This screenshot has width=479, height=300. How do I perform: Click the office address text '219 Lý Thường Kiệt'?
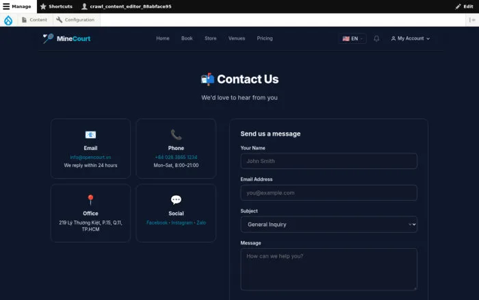tap(90, 226)
